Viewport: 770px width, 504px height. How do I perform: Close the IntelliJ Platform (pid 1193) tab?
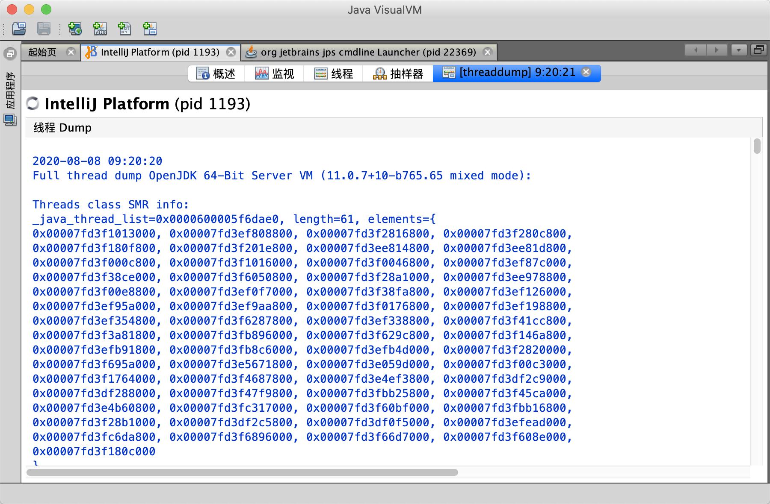[x=231, y=52]
